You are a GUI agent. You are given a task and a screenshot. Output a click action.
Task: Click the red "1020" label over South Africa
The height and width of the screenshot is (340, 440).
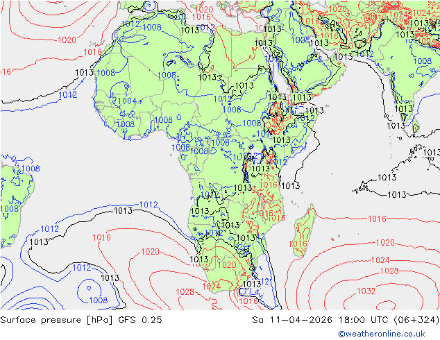[227, 265]
